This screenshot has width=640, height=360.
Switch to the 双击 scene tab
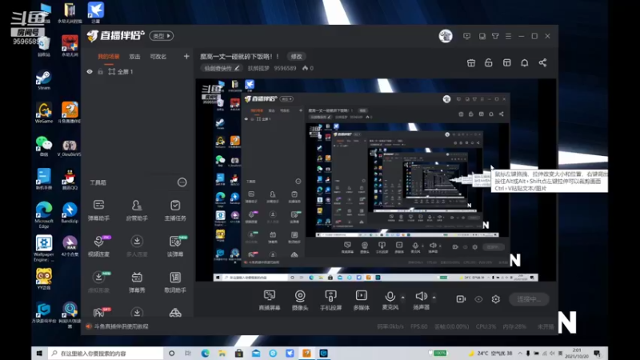[x=134, y=57]
